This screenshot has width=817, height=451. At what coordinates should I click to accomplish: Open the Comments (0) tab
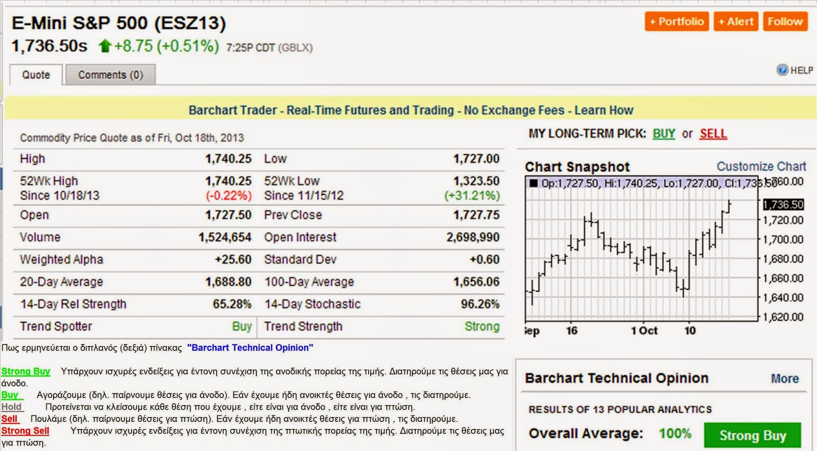pyautogui.click(x=110, y=75)
